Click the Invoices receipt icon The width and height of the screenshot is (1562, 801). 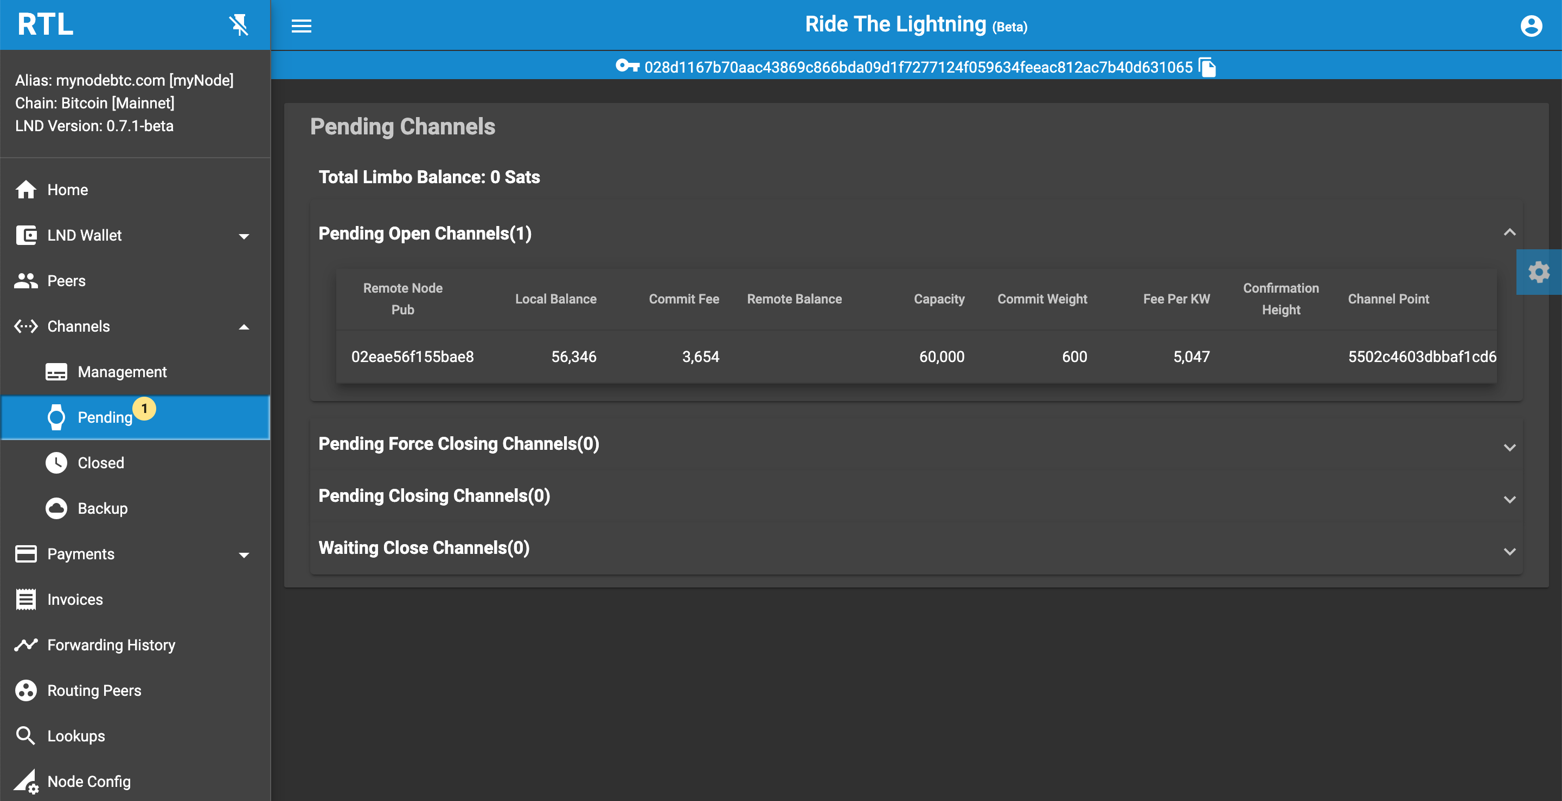coord(25,599)
